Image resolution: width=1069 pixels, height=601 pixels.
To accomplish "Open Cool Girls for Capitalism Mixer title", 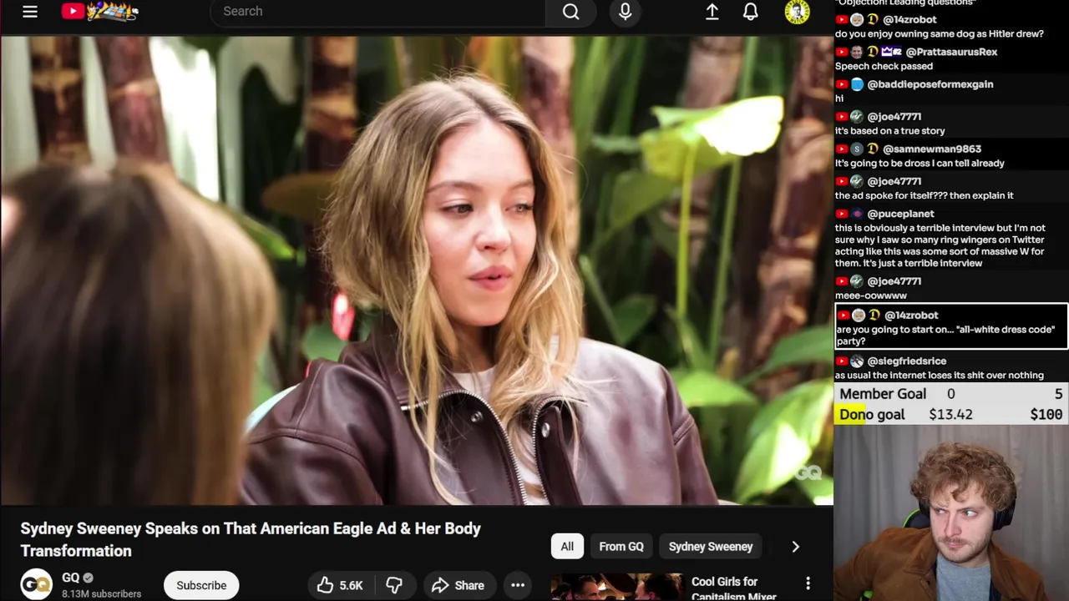I will (733, 588).
